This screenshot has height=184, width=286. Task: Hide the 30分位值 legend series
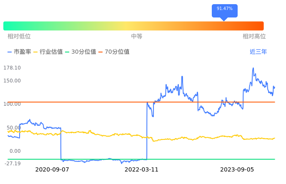[x=80, y=52]
